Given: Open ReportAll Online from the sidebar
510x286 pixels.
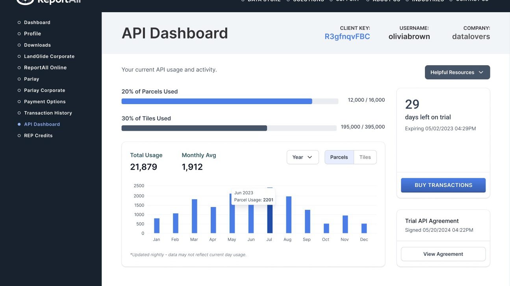Looking at the screenshot, I should pos(45,68).
